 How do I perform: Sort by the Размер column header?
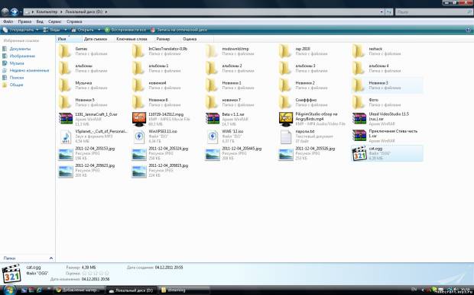pos(164,39)
